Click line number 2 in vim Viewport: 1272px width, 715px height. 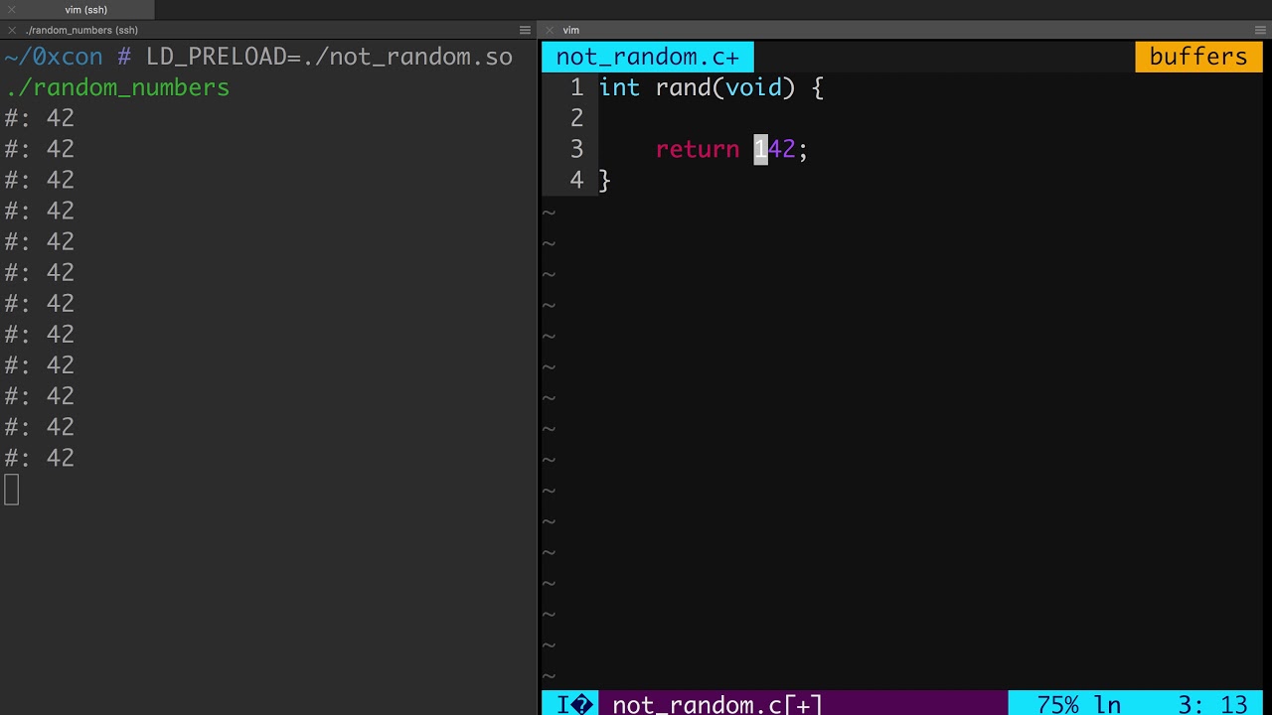point(576,118)
